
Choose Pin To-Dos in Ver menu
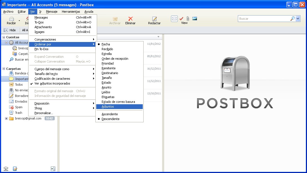click(x=62, y=49)
